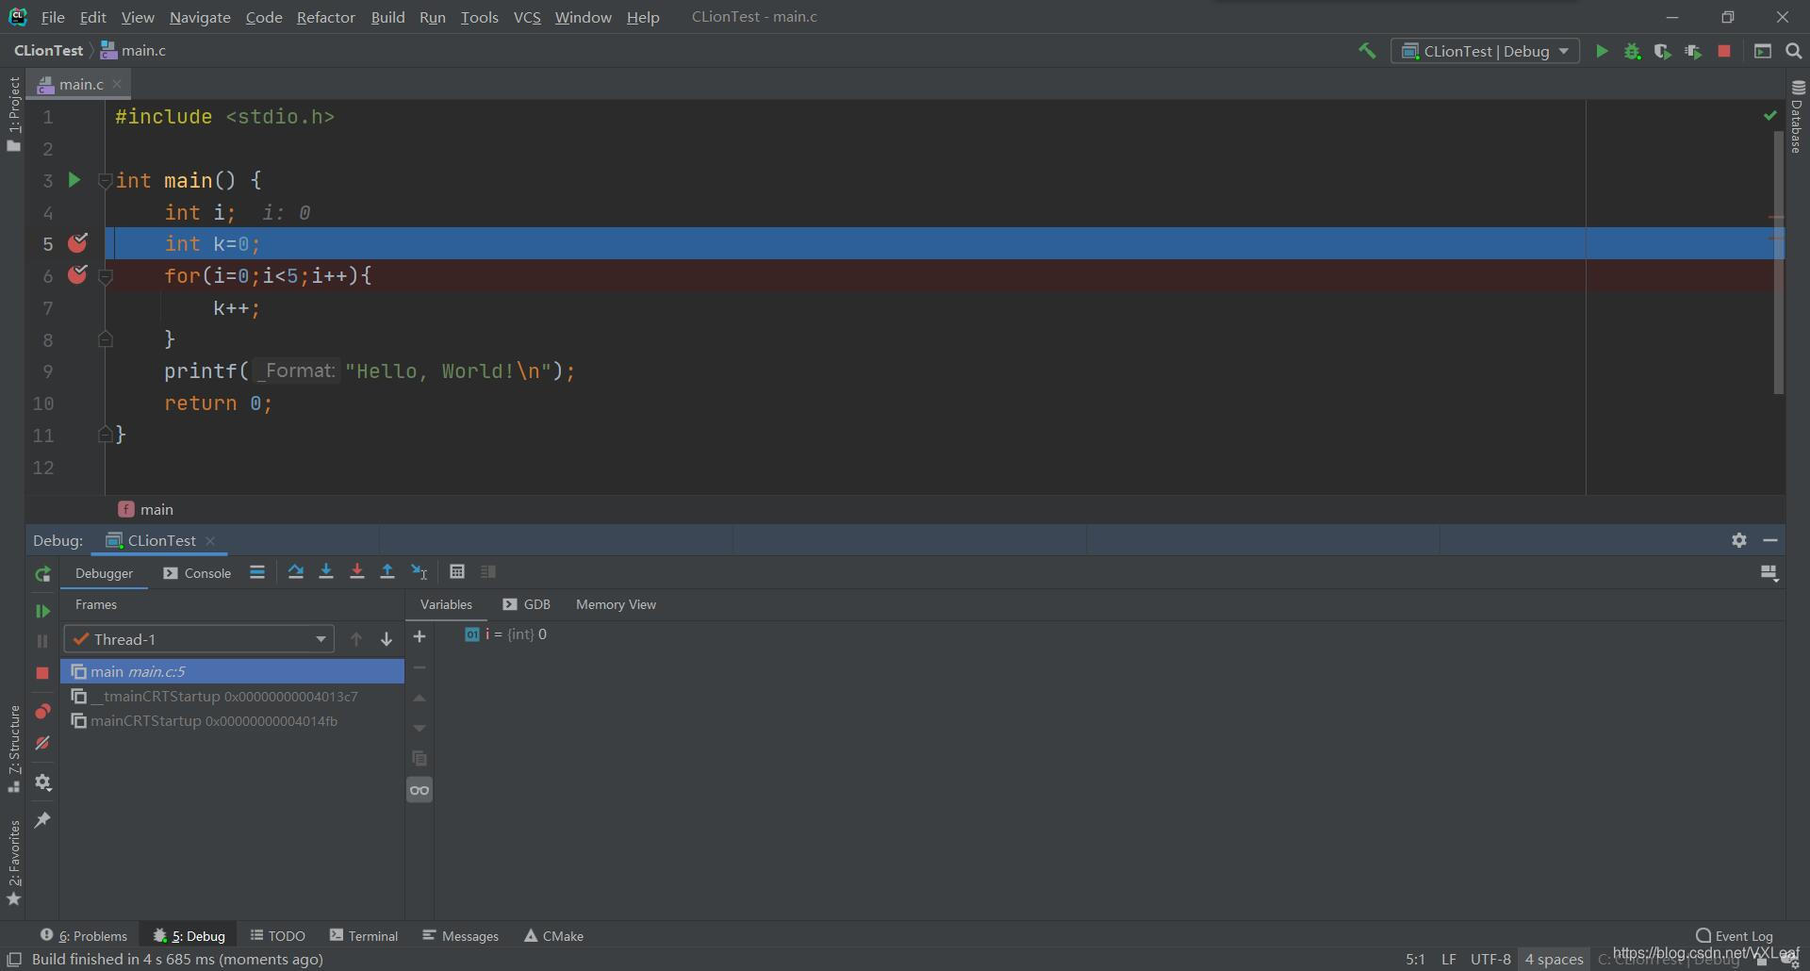
Task: Click Force Step Into red arrow
Action: pos(356,571)
